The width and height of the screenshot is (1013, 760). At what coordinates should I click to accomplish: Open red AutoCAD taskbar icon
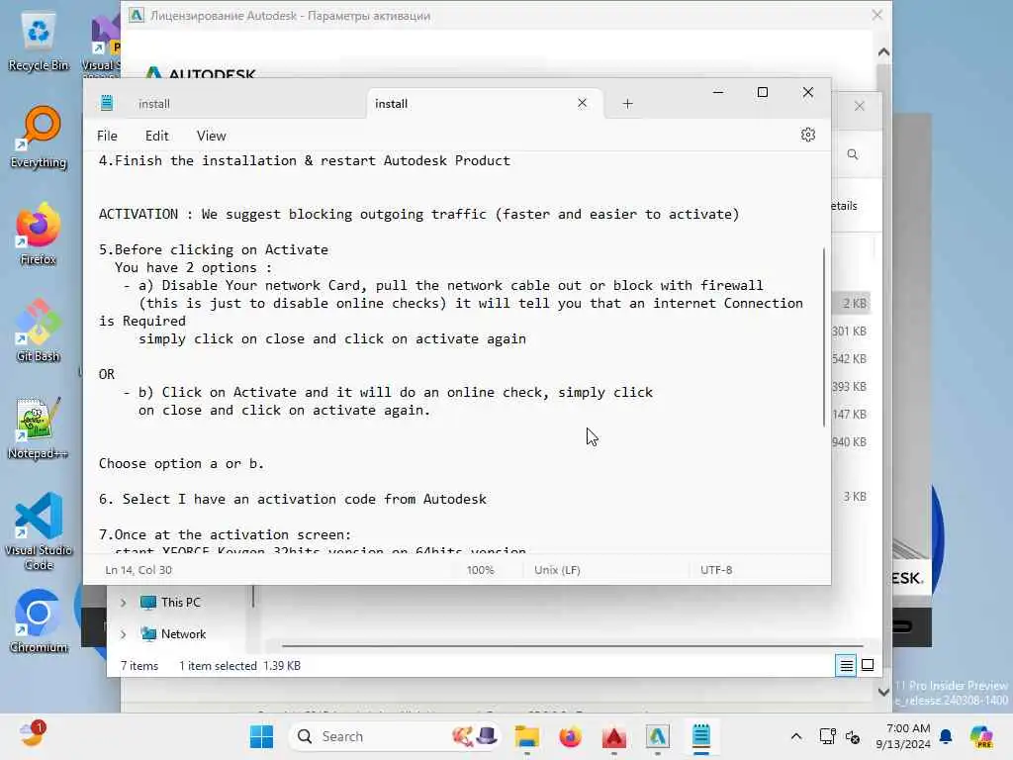(613, 736)
